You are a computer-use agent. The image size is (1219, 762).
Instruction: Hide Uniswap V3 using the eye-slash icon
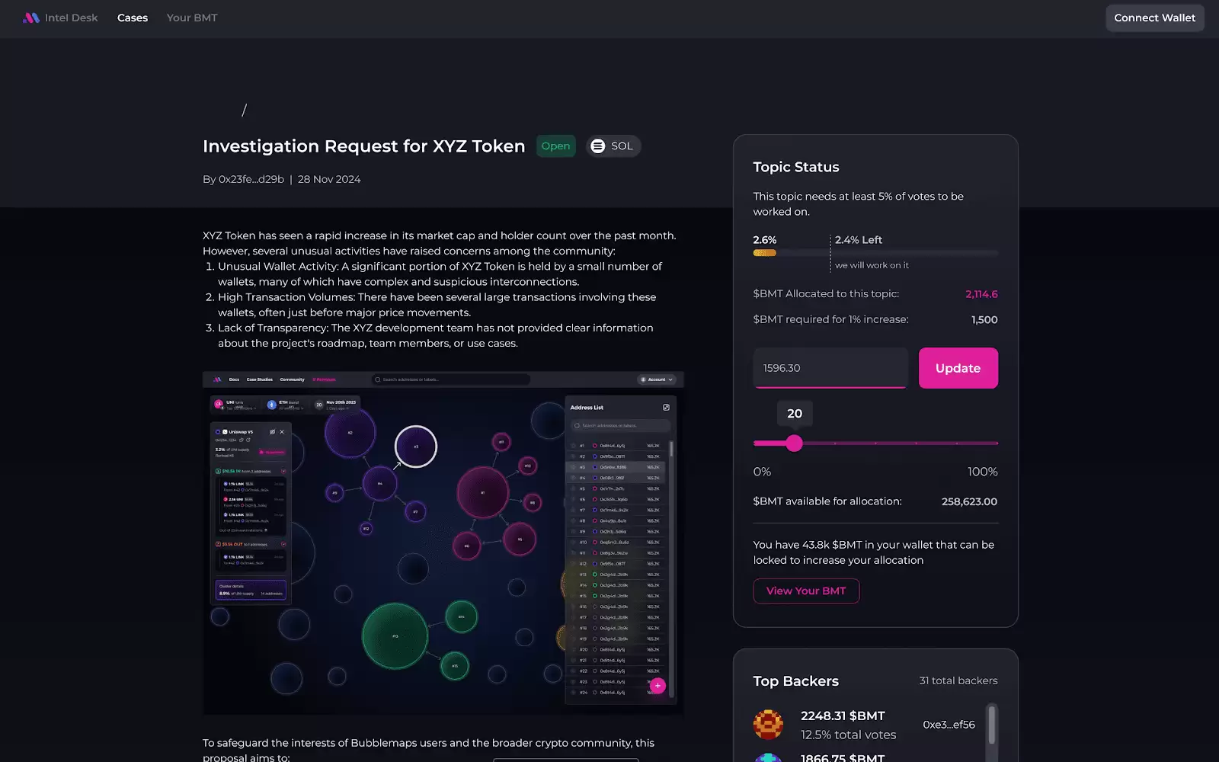272,432
